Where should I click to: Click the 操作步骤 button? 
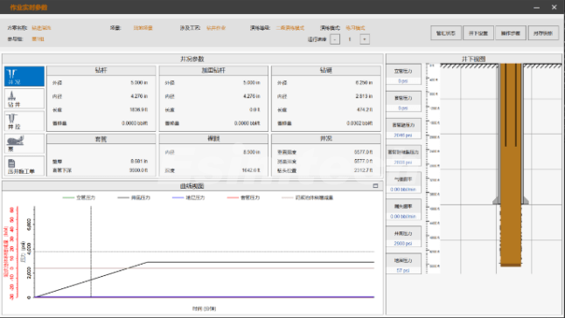(x=511, y=33)
